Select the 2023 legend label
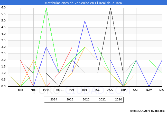 (70, 100)
